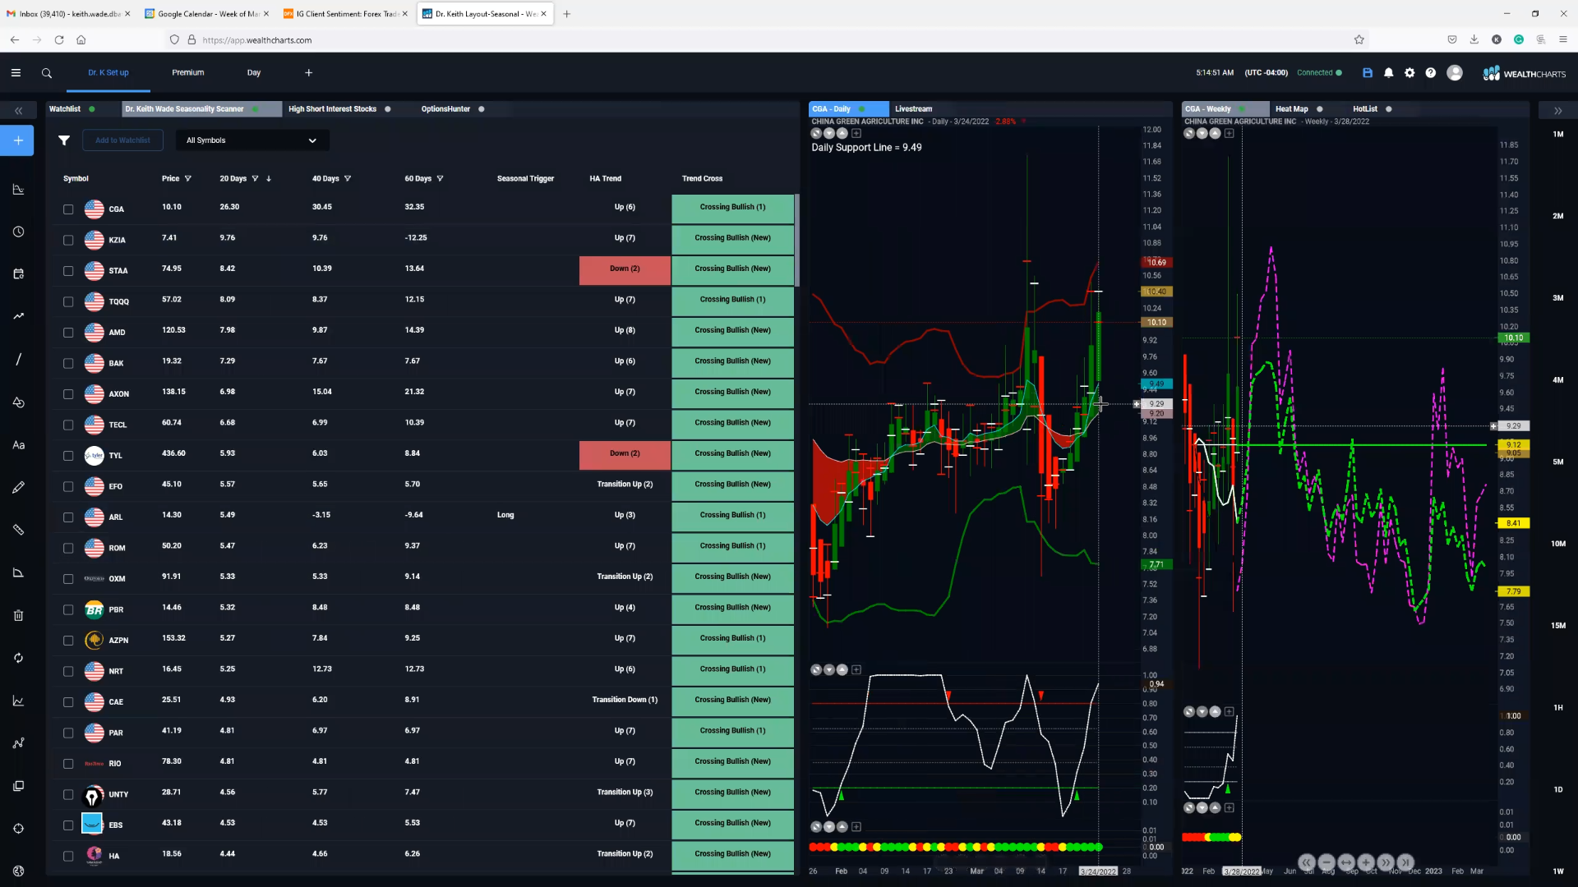Toggle sort arrow on 20 Days column
Screen dimensions: 1578x887
(269, 179)
